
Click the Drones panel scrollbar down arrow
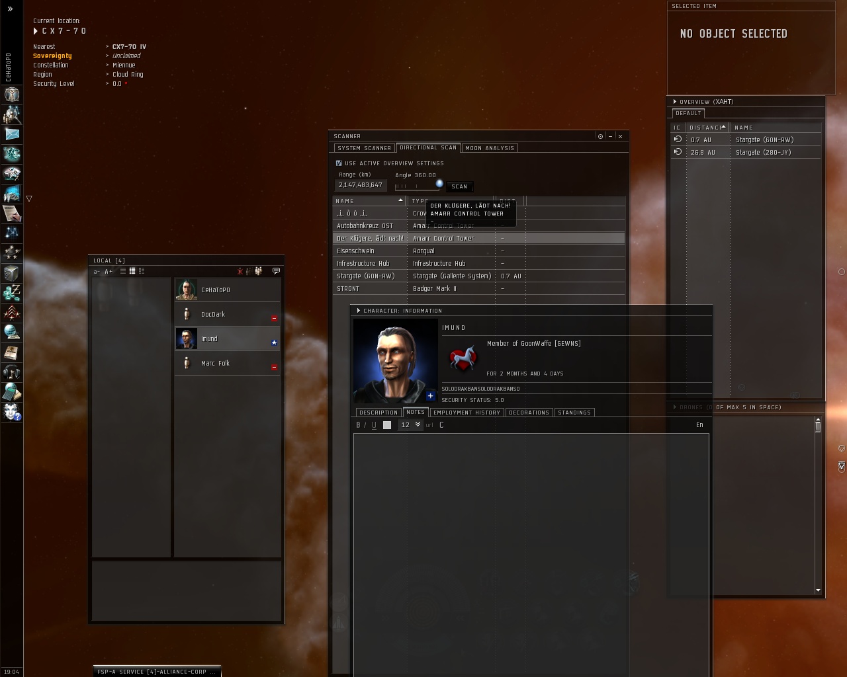pos(818,590)
